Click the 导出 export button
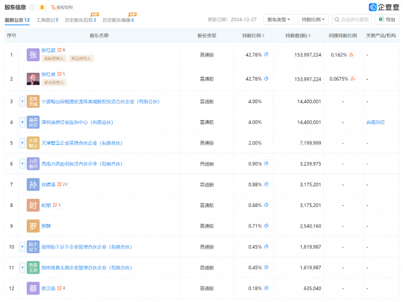Screen dimensions: 403x302 pos(387,19)
